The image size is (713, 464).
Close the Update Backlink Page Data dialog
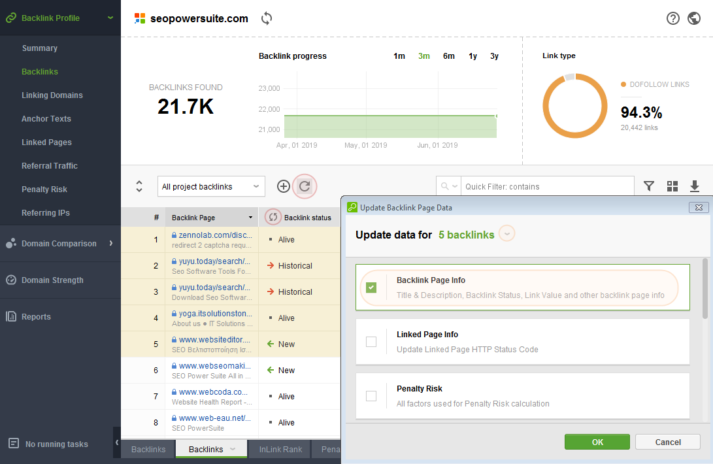pos(699,207)
